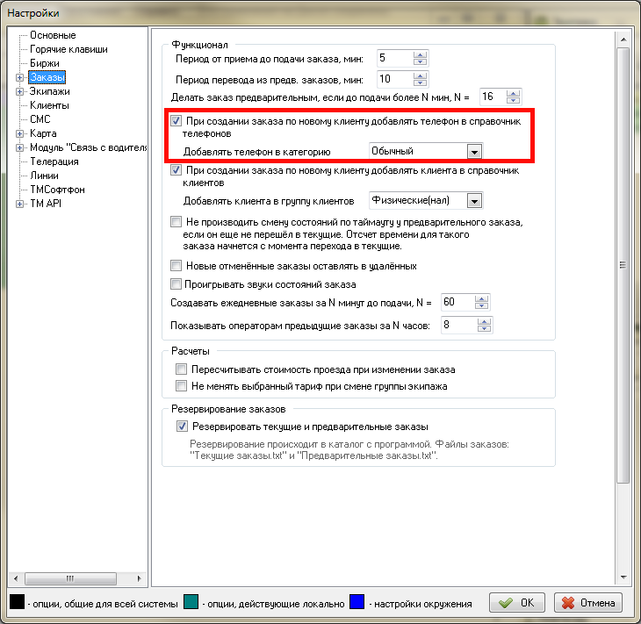Click the black system-wide options color swatch
This screenshot has height=624, width=641.
click(x=18, y=603)
